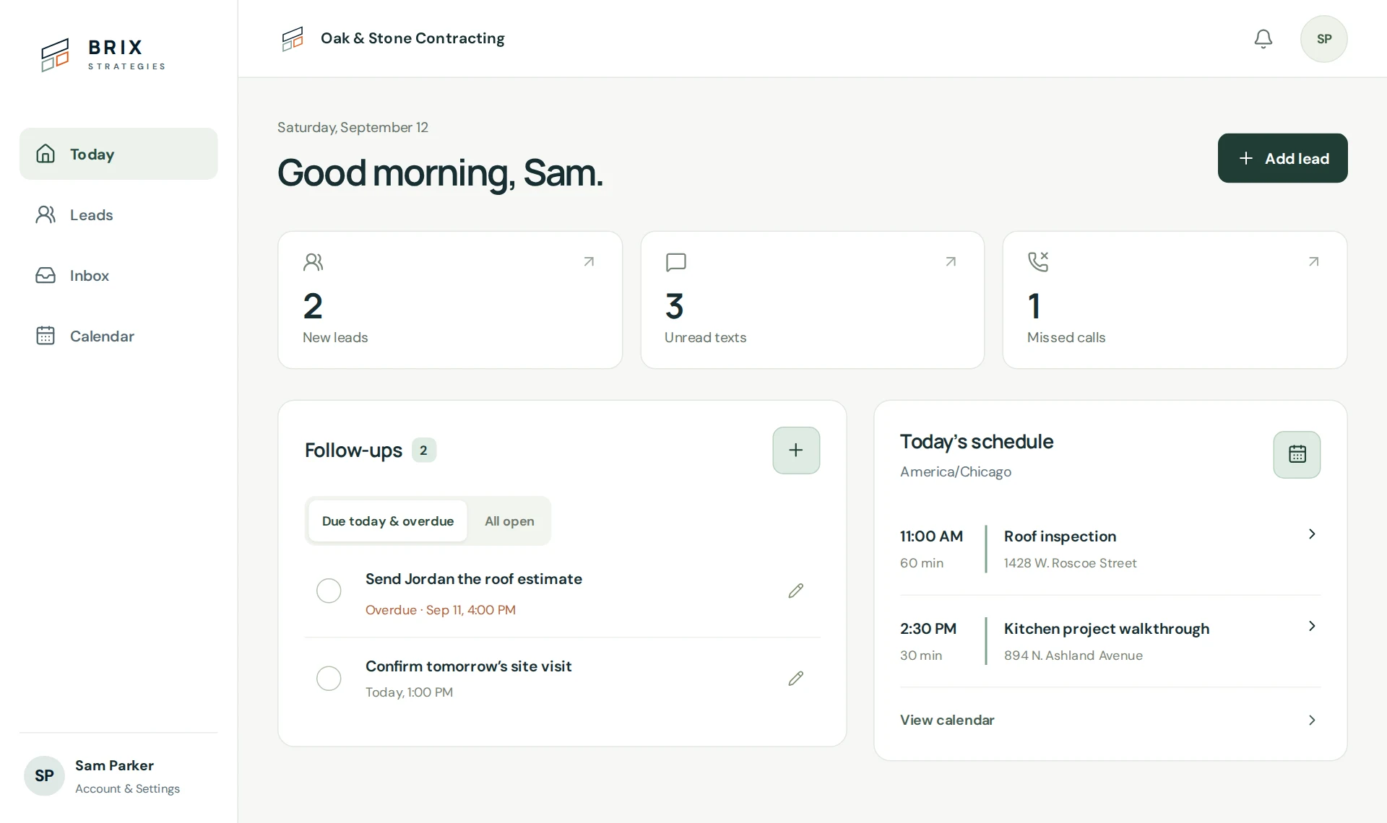Click the Sam Parker name
1387x823 pixels.
click(x=114, y=765)
